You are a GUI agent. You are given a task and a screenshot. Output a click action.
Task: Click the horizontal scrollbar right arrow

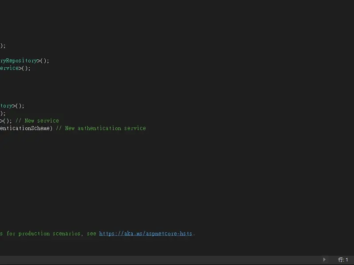tap(324, 260)
